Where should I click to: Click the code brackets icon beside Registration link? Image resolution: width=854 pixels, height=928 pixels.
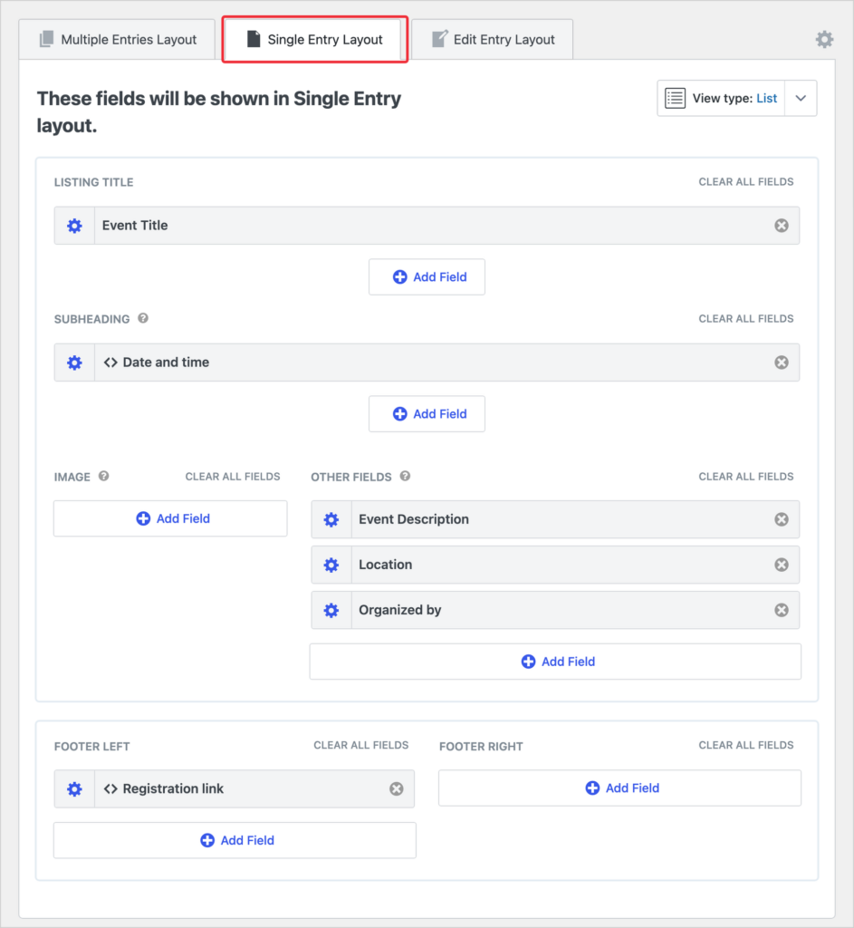(x=110, y=789)
